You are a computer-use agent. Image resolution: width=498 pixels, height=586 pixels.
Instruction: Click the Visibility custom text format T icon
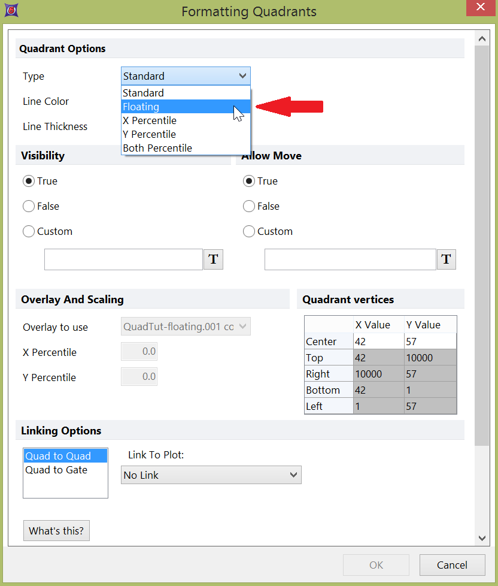pyautogui.click(x=214, y=259)
